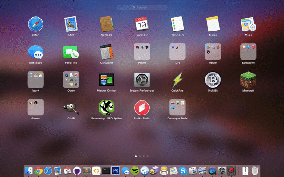The width and height of the screenshot is (284, 177).
Task: Open Photoshop from the Dock
Action: click(x=115, y=171)
